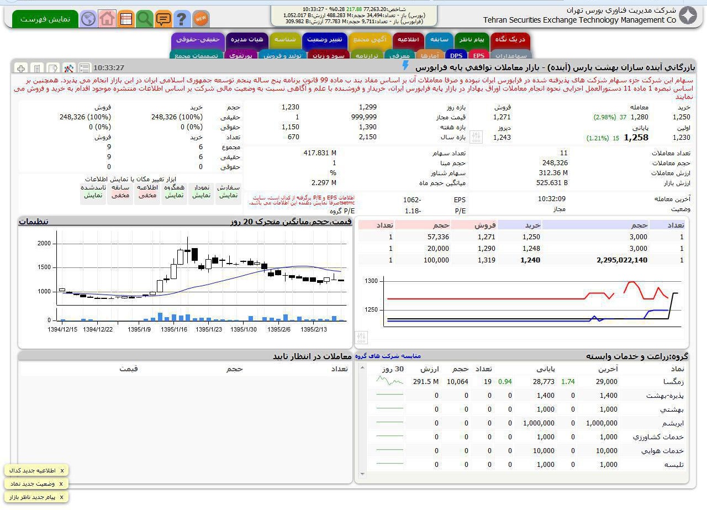Click the 30-day sparkline for زمگسا
Image resolution: width=707 pixels, height=510 pixels.
click(x=390, y=381)
